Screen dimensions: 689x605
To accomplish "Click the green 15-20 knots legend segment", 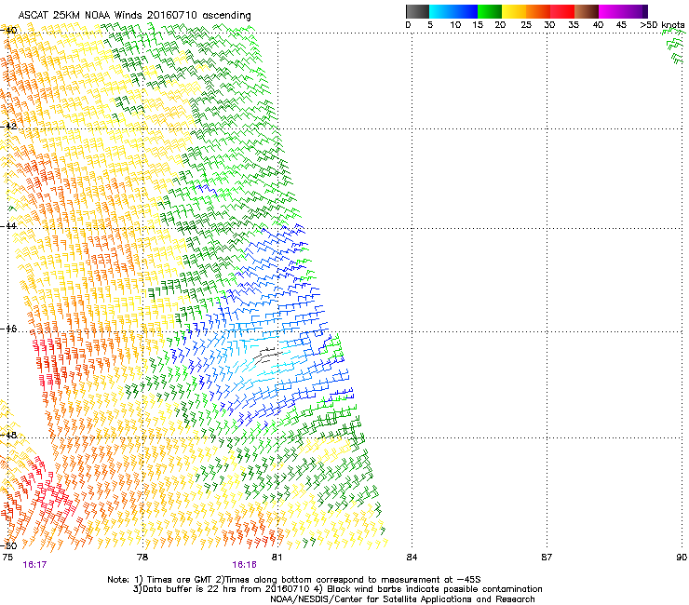I will [x=490, y=11].
